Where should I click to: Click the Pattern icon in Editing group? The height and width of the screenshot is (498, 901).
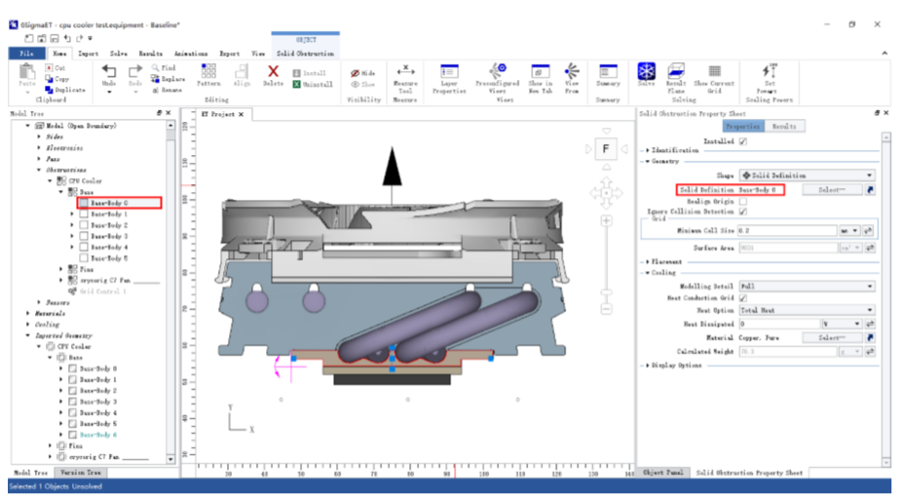click(x=208, y=72)
